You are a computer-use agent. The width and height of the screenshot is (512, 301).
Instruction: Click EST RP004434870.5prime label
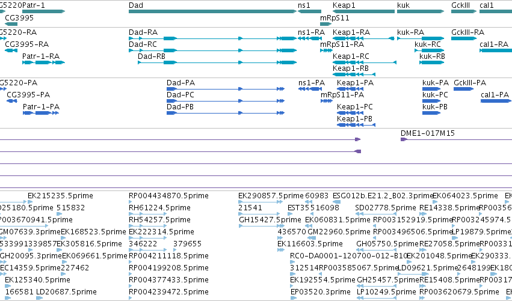168,196
